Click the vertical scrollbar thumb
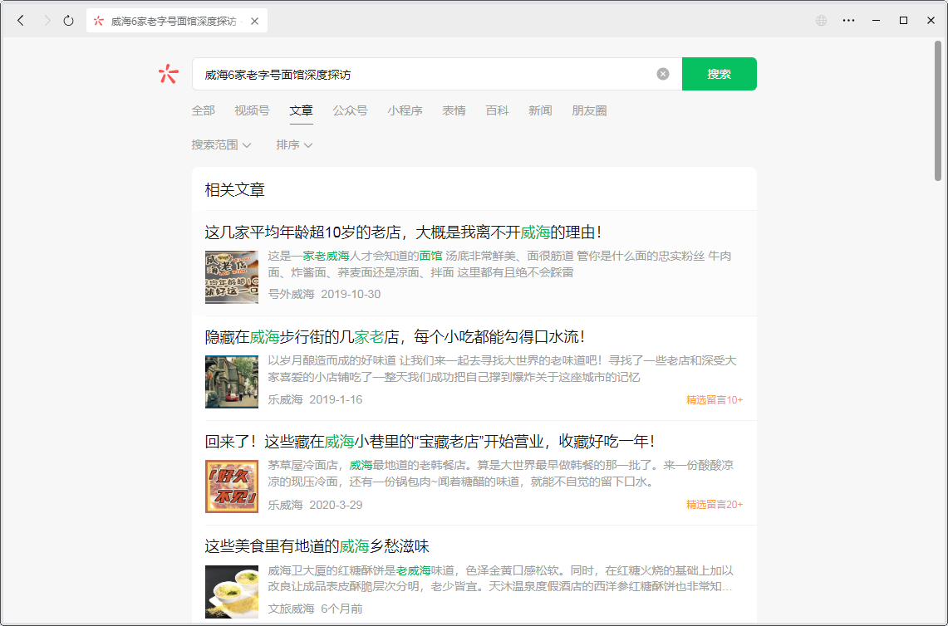Image resolution: width=948 pixels, height=626 pixels. pos(938,110)
